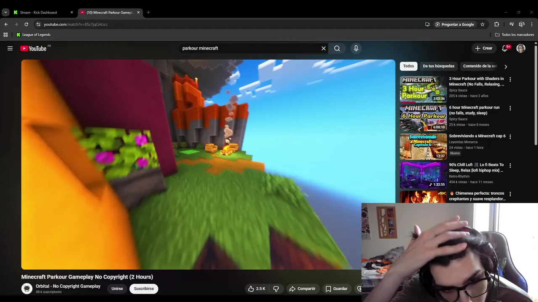The width and height of the screenshot is (538, 302).
Task: Select the Todos filter chip
Action: pos(409,66)
